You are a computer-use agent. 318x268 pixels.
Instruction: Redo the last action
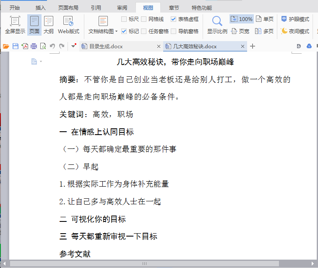coord(62,46)
